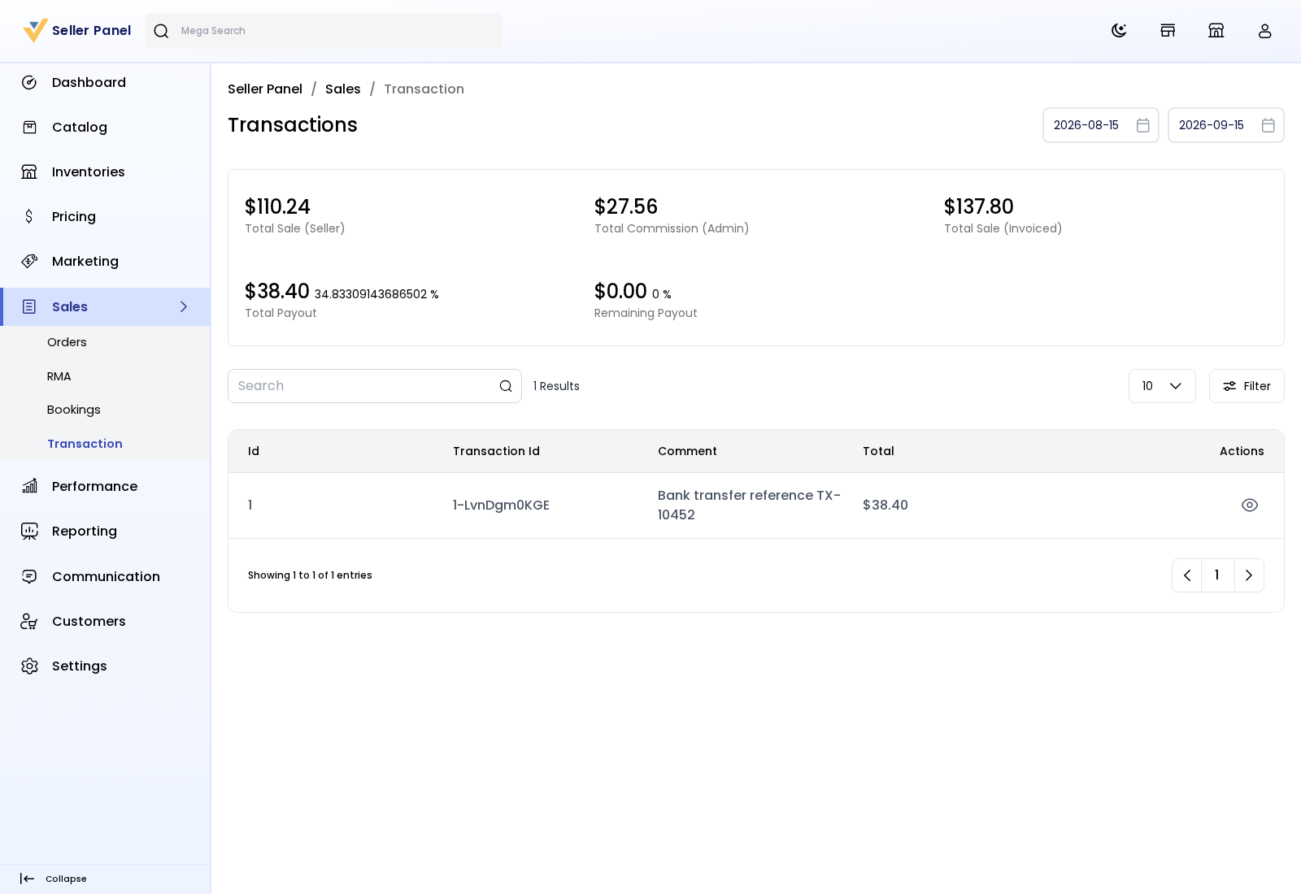Toggle dark mode moon icon

1119,31
